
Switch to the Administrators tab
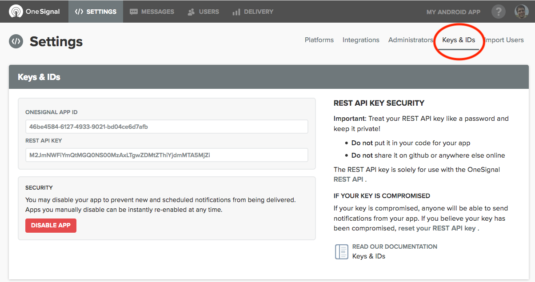click(x=411, y=40)
